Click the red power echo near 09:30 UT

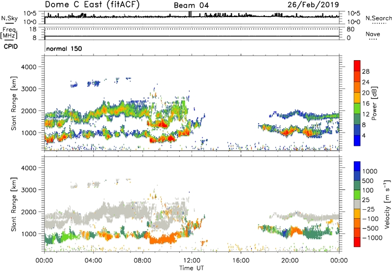click(162, 124)
